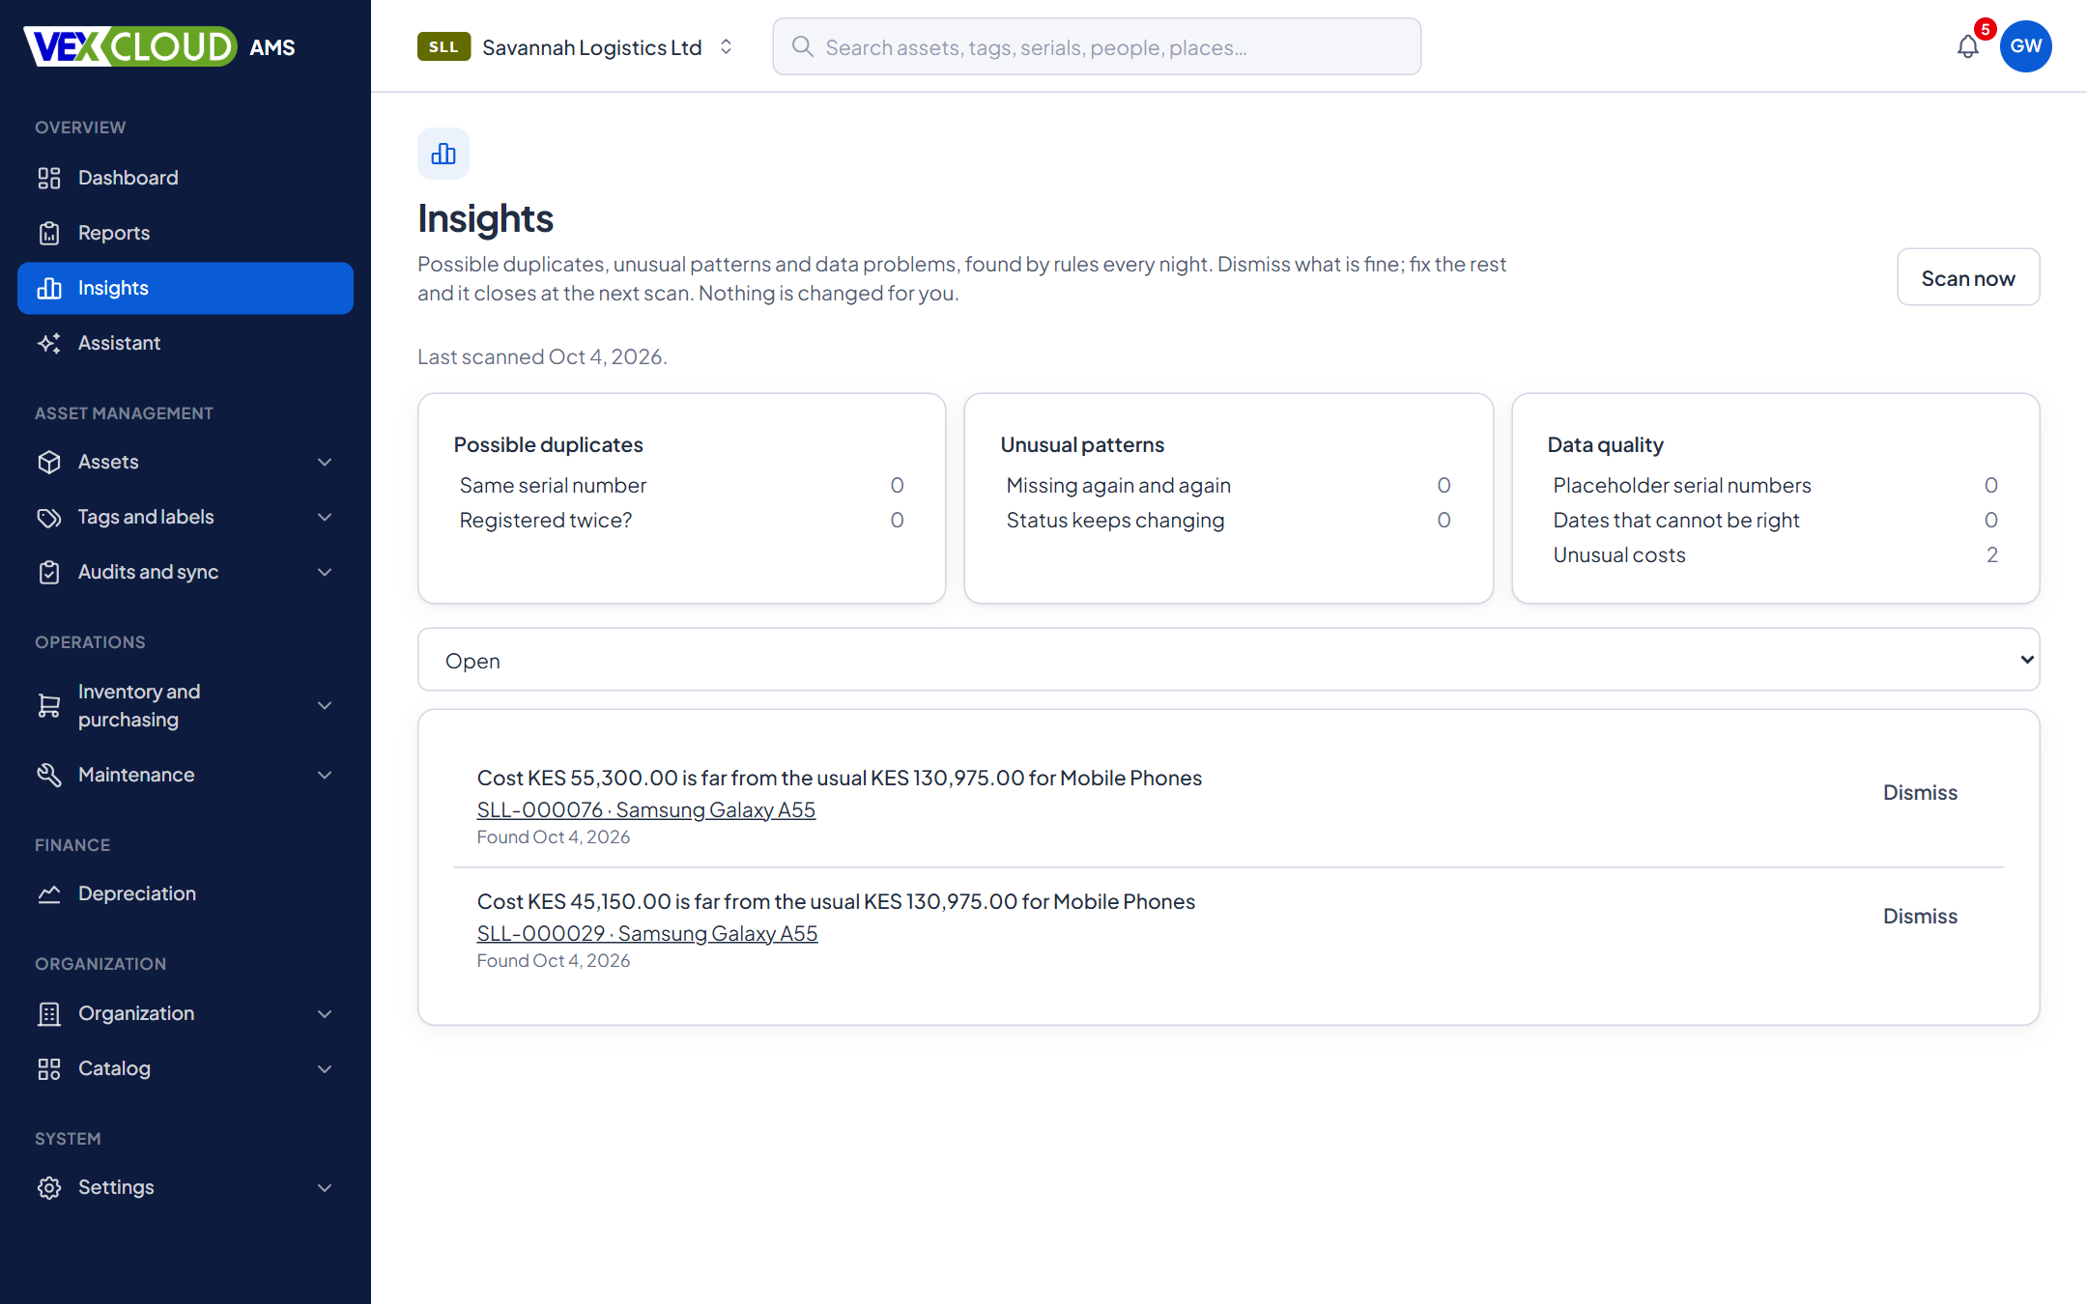Image resolution: width=2087 pixels, height=1304 pixels.
Task: Click the VEXCLOUD AMS logo
Action: [159, 46]
